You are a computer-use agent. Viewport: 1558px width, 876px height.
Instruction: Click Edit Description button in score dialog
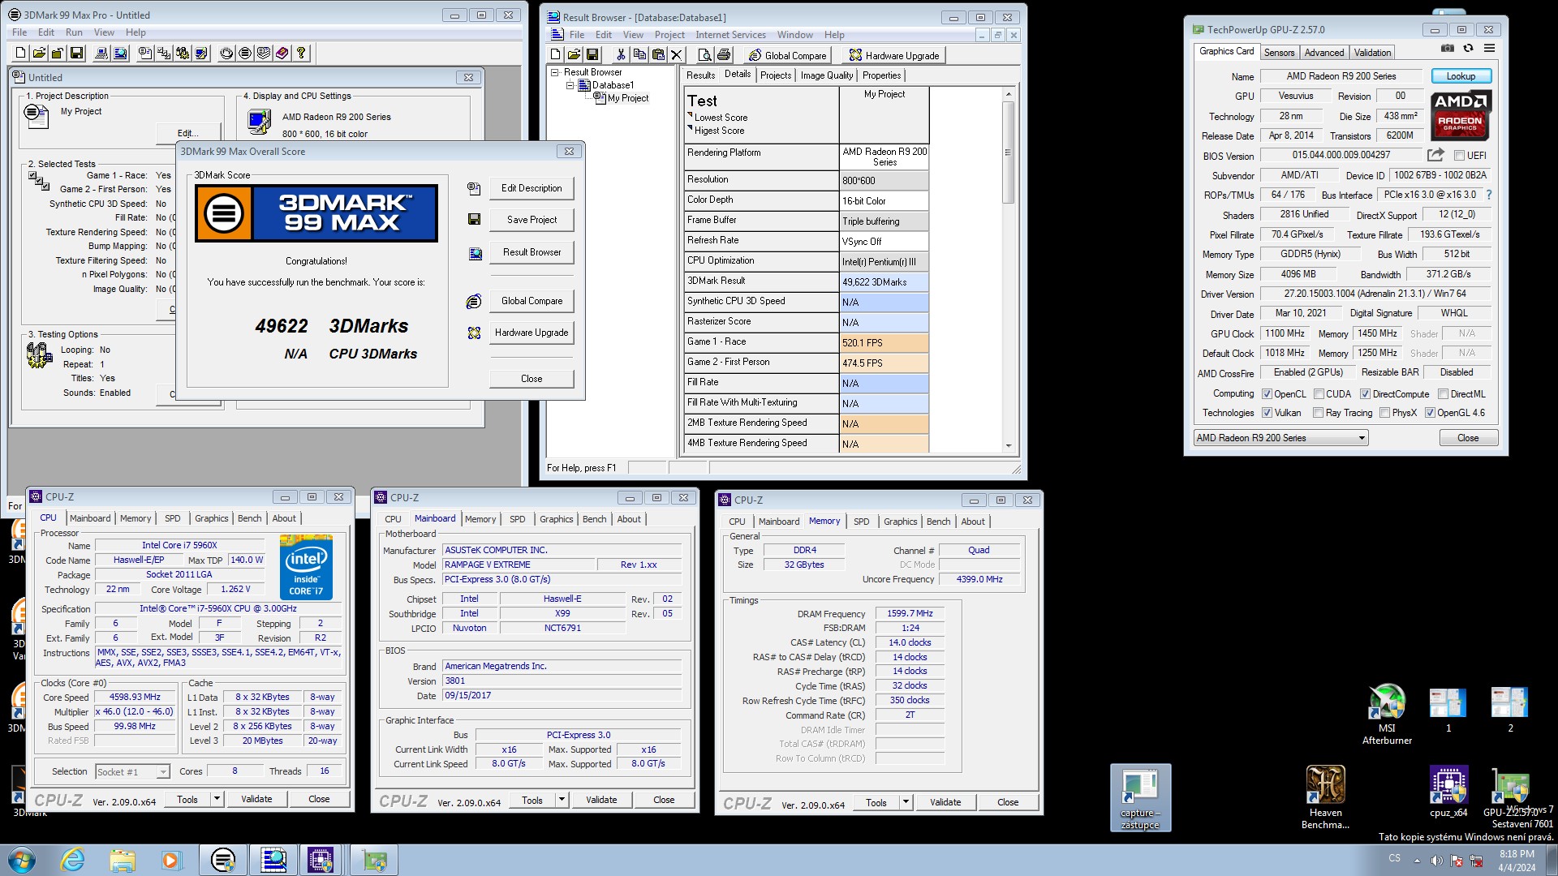(532, 188)
